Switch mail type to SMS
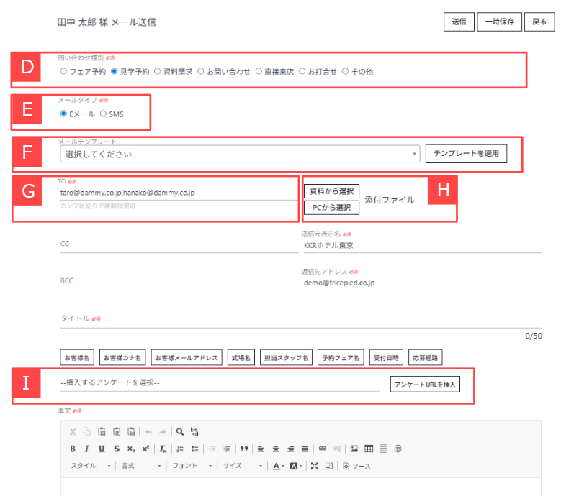 103,114
